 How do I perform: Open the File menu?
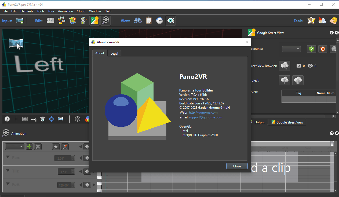click(5, 11)
